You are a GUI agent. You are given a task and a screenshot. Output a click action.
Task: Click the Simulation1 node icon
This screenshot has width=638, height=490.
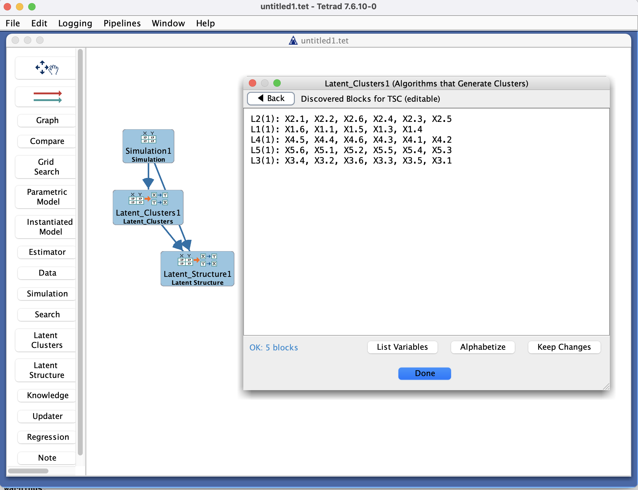(148, 138)
